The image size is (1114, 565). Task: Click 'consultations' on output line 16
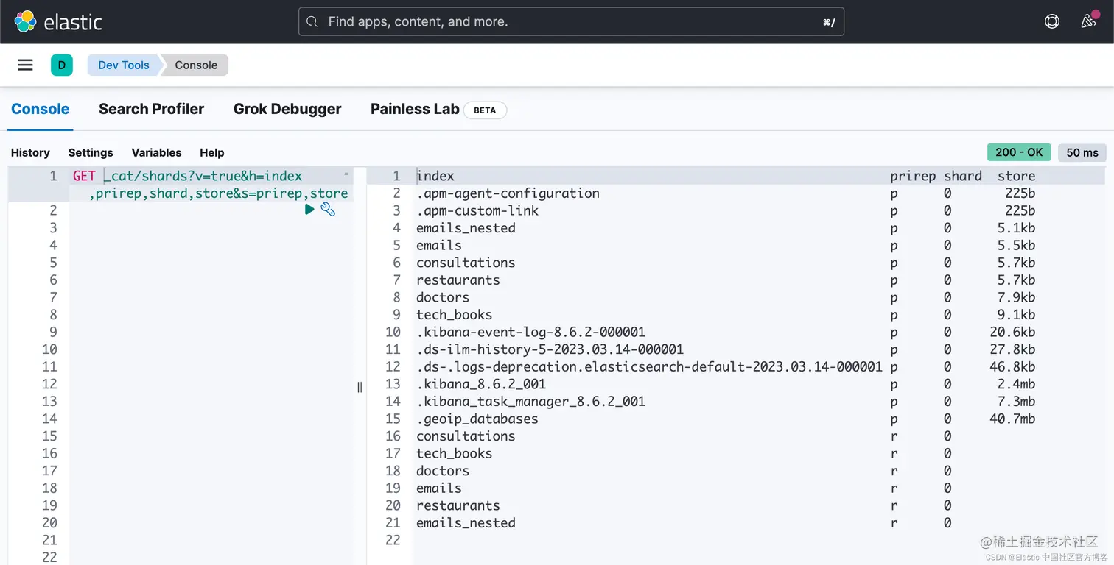point(466,436)
